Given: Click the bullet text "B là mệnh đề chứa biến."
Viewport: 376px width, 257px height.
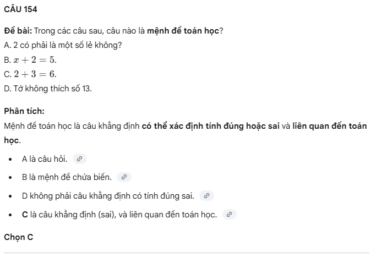Looking at the screenshot, I should [x=67, y=177].
